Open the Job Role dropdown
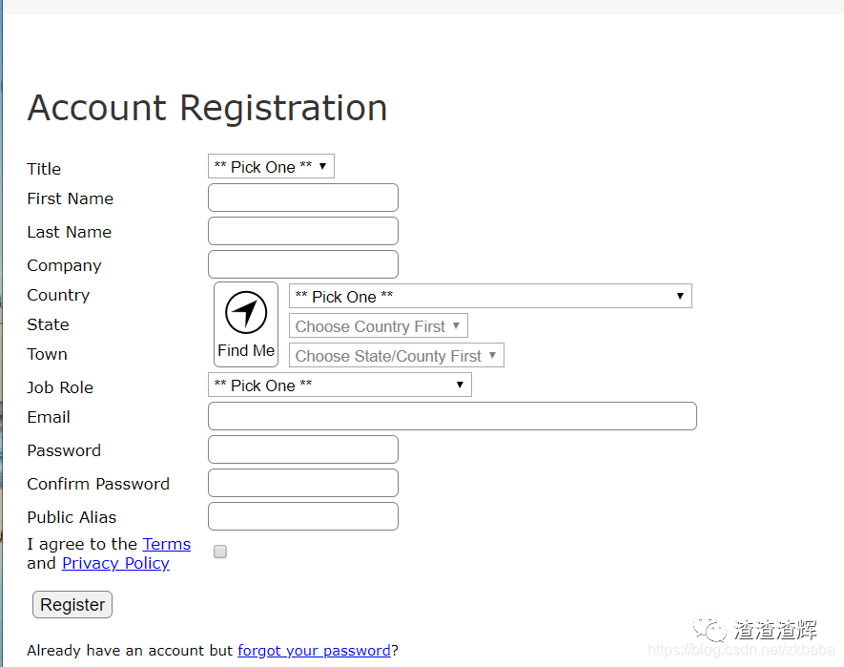 (340, 386)
